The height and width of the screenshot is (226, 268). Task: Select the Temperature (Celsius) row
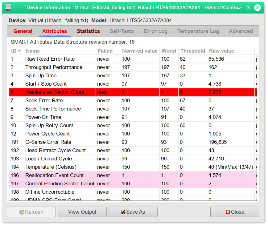(93, 167)
